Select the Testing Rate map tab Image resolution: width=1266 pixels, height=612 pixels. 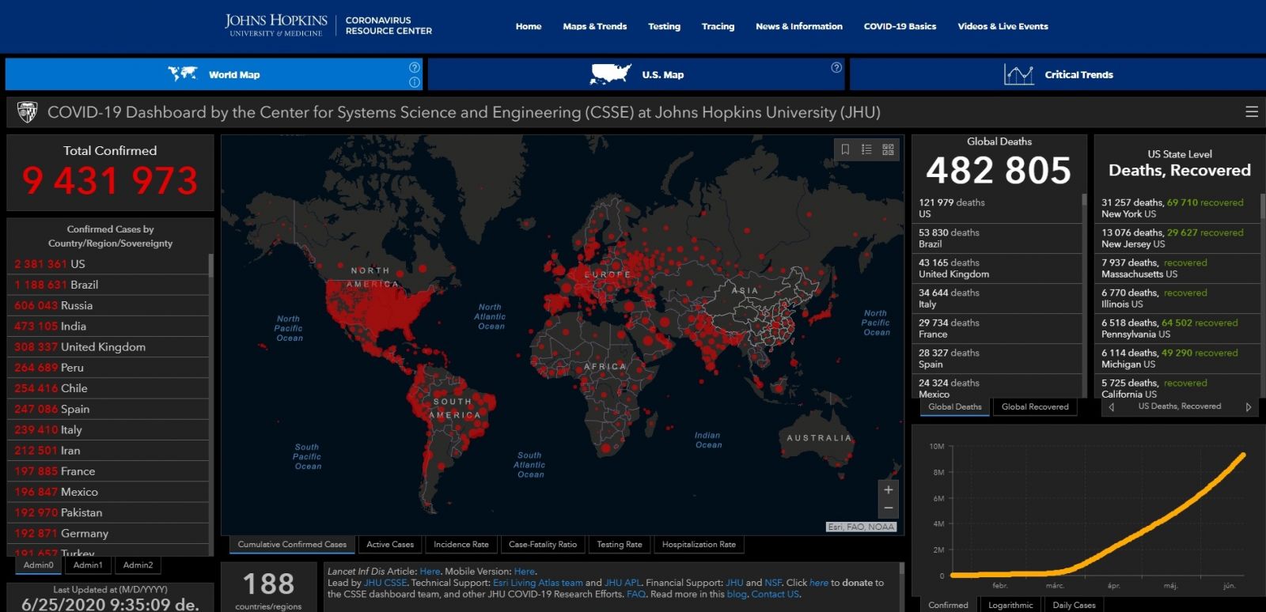click(x=620, y=544)
